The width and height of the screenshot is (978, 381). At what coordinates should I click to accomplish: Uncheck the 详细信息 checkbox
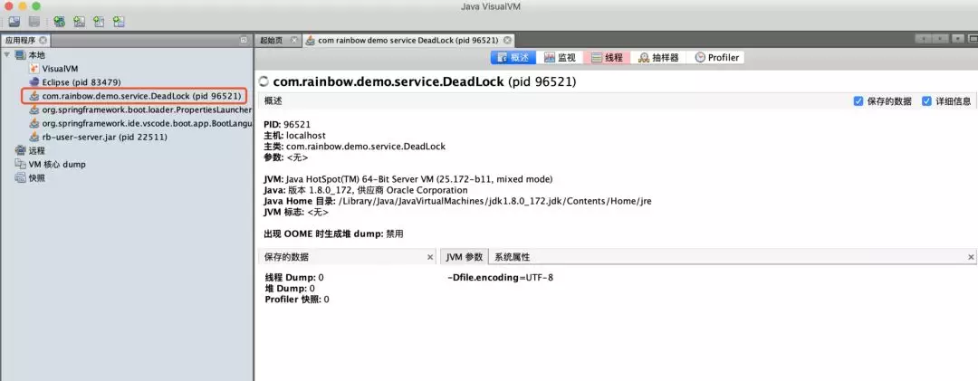point(927,101)
